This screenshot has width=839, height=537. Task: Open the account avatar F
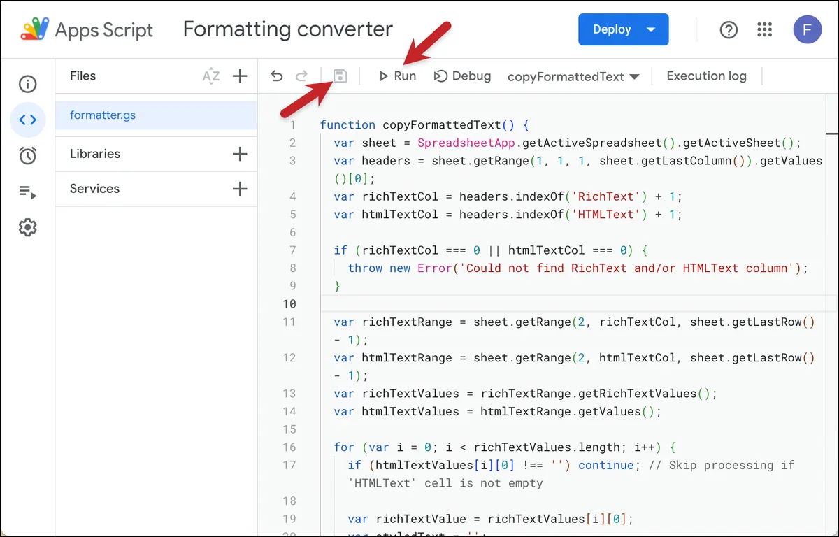click(x=808, y=30)
